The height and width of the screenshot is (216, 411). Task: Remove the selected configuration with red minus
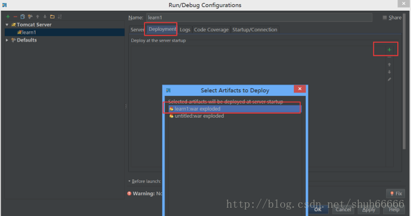pyautogui.click(x=15, y=17)
